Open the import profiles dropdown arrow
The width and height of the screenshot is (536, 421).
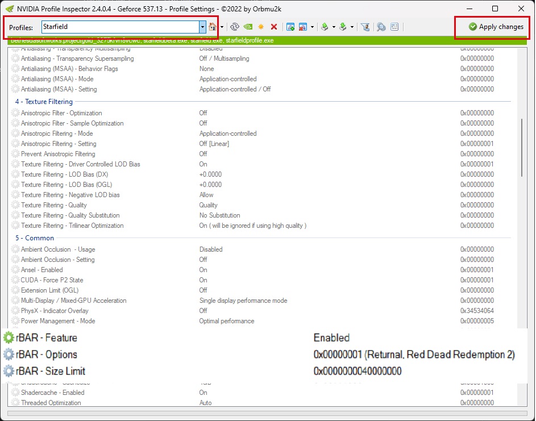(352, 27)
